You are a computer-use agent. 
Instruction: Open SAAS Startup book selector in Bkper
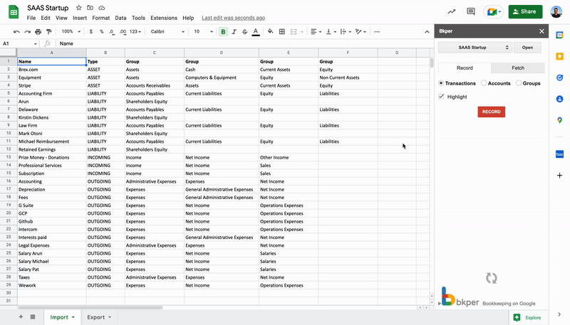475,48
